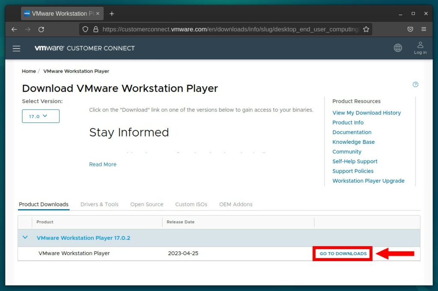Select the VMware Workstation browser tab

coord(62,14)
